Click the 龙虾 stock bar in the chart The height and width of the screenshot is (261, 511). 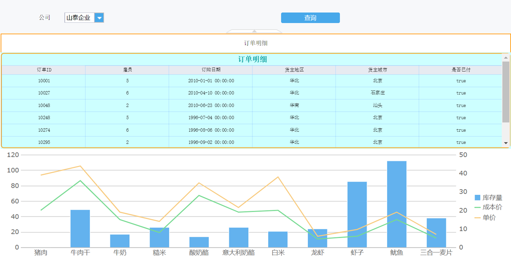pyautogui.click(x=318, y=238)
